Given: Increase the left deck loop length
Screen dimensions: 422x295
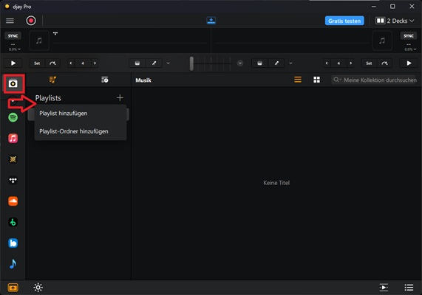Looking at the screenshot, I should coord(95,63).
